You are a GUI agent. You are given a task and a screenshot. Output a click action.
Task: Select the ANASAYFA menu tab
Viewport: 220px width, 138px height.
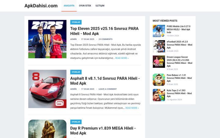point(69,6)
